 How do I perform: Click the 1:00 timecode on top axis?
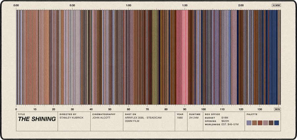coord(128,5)
